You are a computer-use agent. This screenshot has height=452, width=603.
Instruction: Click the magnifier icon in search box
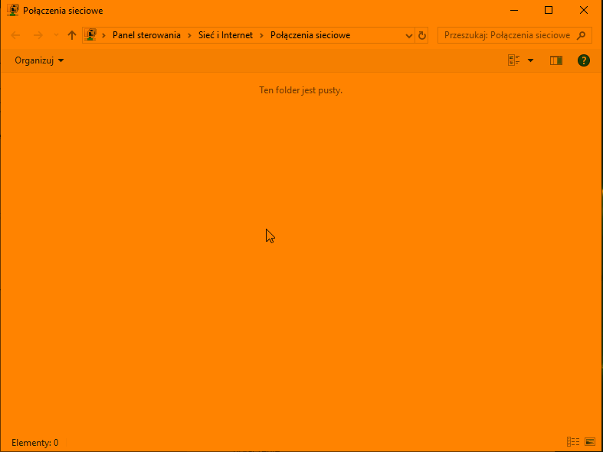582,35
